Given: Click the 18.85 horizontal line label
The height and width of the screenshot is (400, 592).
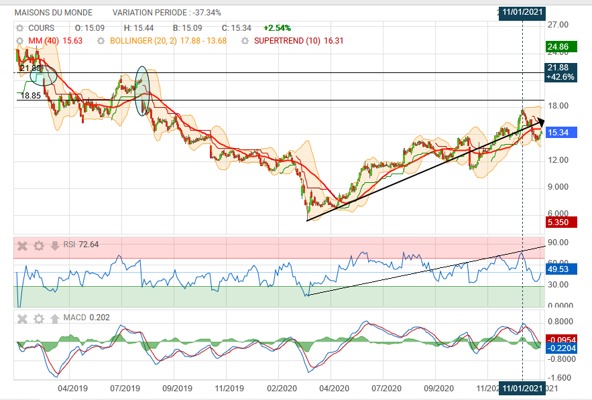Looking at the screenshot, I should pos(30,96).
